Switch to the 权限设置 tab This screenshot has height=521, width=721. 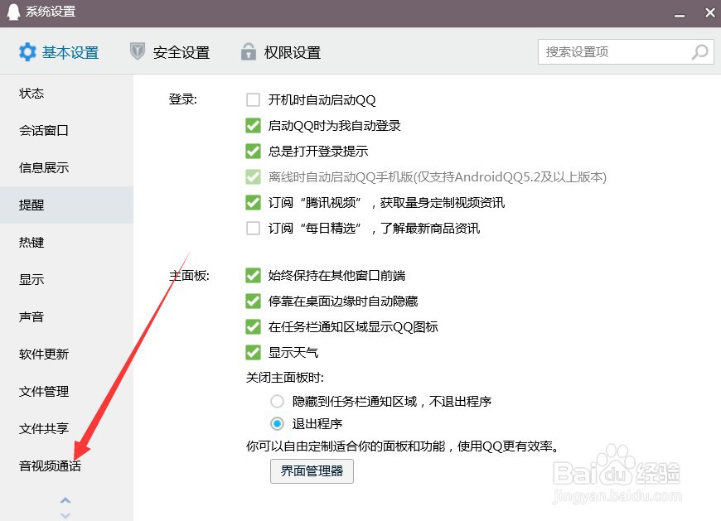pyautogui.click(x=280, y=52)
